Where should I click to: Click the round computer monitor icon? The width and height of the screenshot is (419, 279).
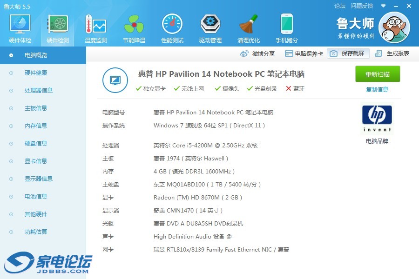coord(115,80)
